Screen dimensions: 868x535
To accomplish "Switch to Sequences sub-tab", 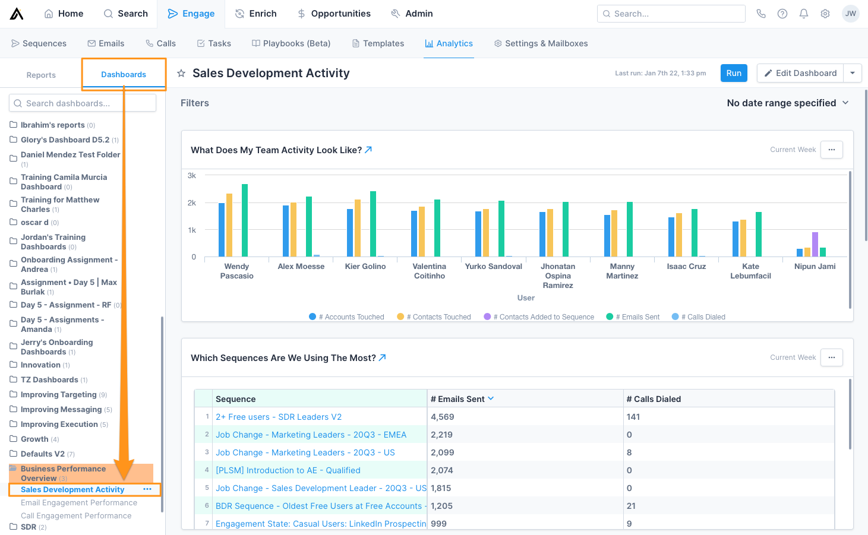I will tap(39, 43).
